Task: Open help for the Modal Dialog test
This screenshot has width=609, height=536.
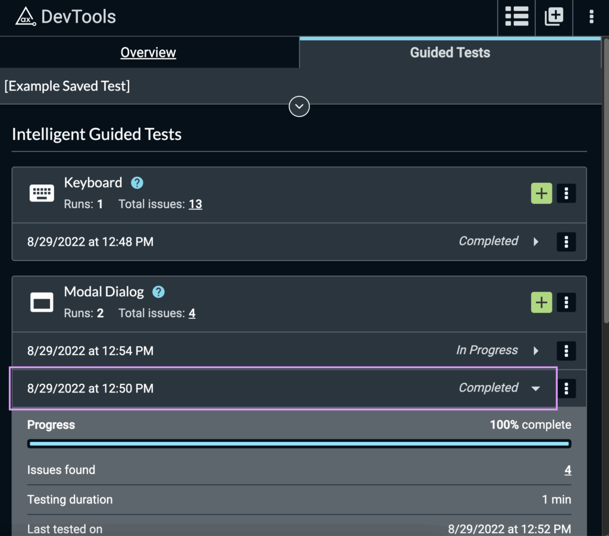Action: 158,291
